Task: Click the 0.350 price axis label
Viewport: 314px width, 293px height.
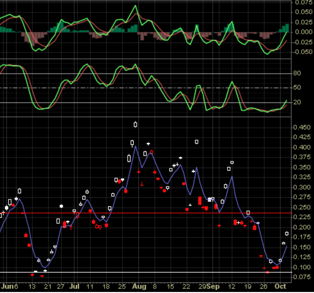Action: coord(302,167)
